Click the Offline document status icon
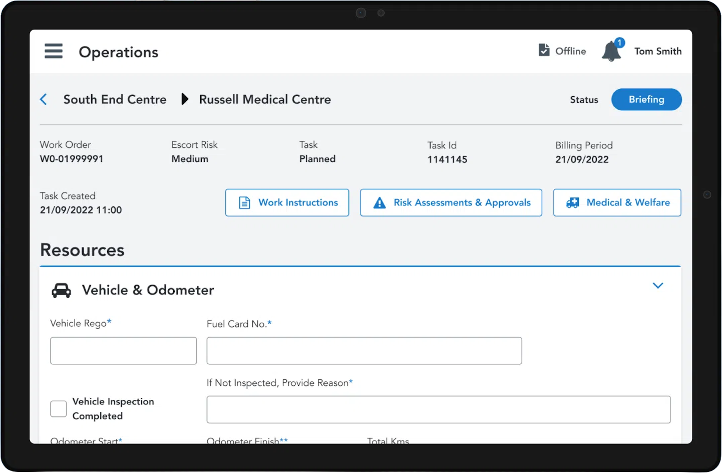The height and width of the screenshot is (473, 722). 544,50
